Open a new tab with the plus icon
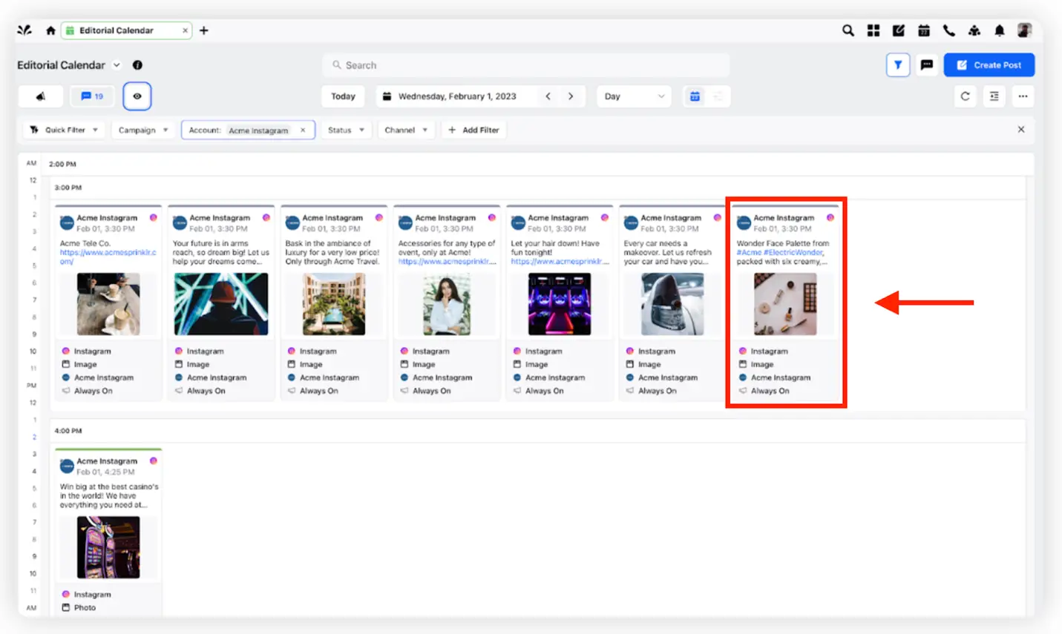Viewport: 1062px width, 634px height. pos(204,30)
